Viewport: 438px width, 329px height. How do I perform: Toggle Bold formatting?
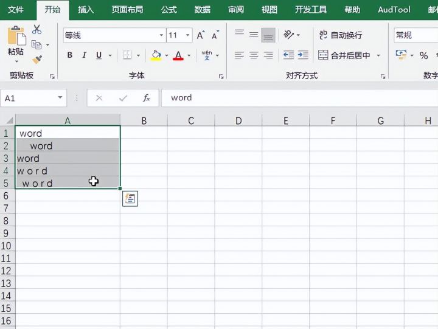click(x=70, y=55)
